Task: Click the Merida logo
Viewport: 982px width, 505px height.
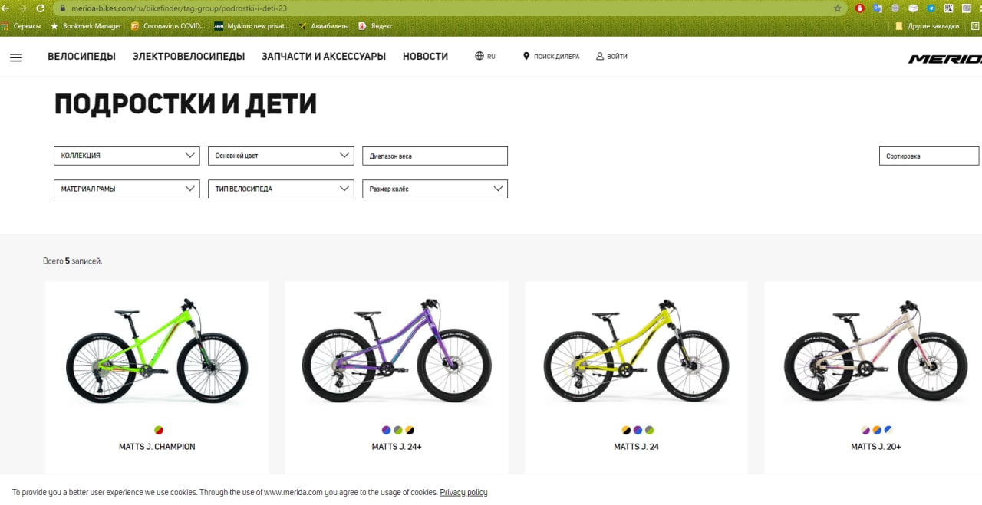Action: click(945, 59)
